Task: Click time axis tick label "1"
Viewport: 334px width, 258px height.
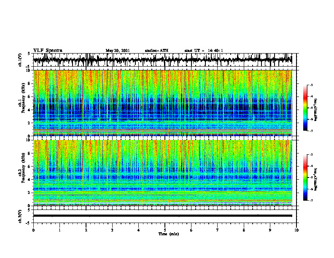Action: point(59,230)
